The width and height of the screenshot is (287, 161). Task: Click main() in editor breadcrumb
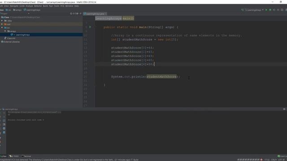128,18
